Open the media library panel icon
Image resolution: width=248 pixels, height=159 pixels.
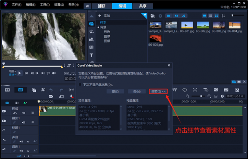tap(92, 24)
